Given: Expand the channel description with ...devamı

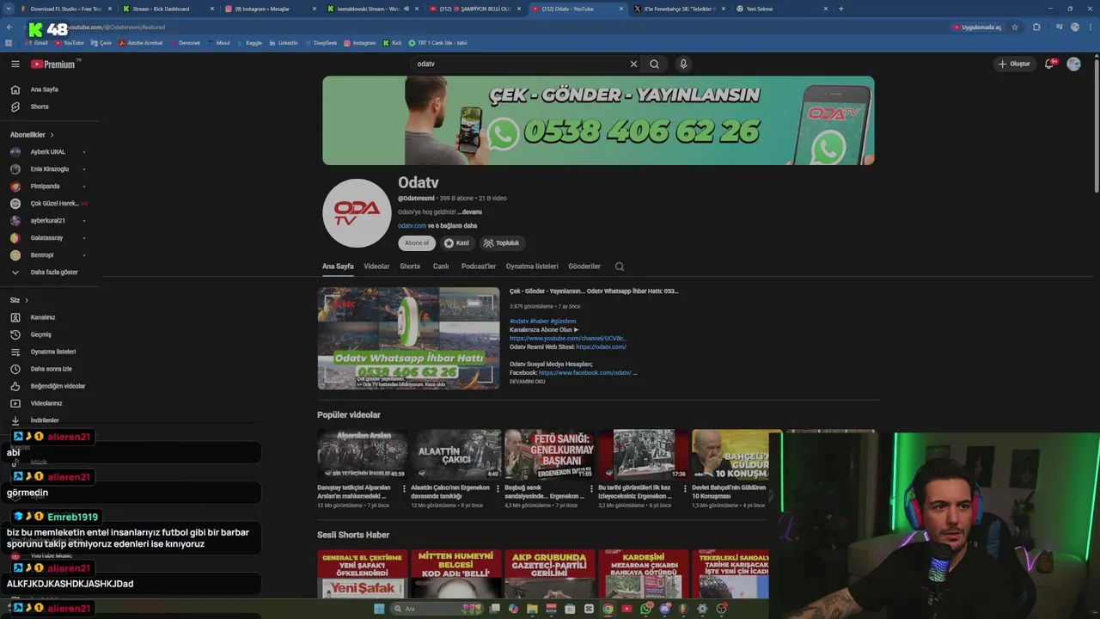Looking at the screenshot, I should click(x=469, y=212).
